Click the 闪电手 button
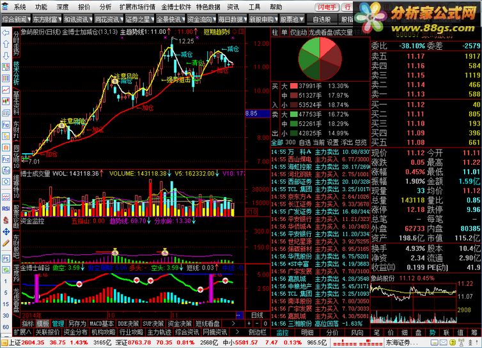482x348 pixels. (327, 7)
